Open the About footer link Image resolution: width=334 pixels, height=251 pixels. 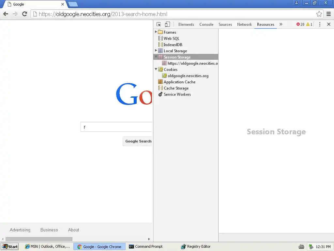(x=73, y=230)
